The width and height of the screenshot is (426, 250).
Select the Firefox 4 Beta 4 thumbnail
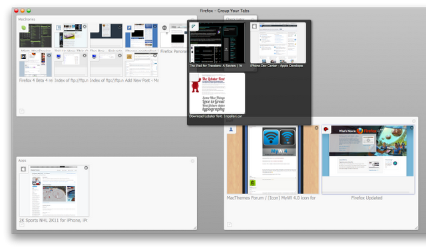[x=35, y=65]
